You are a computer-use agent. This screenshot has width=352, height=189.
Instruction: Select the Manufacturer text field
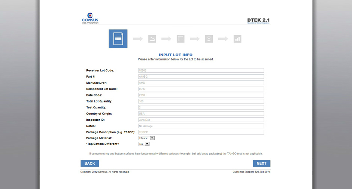click(201, 83)
